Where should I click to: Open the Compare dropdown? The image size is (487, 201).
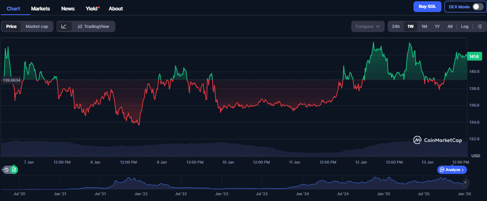(x=368, y=27)
